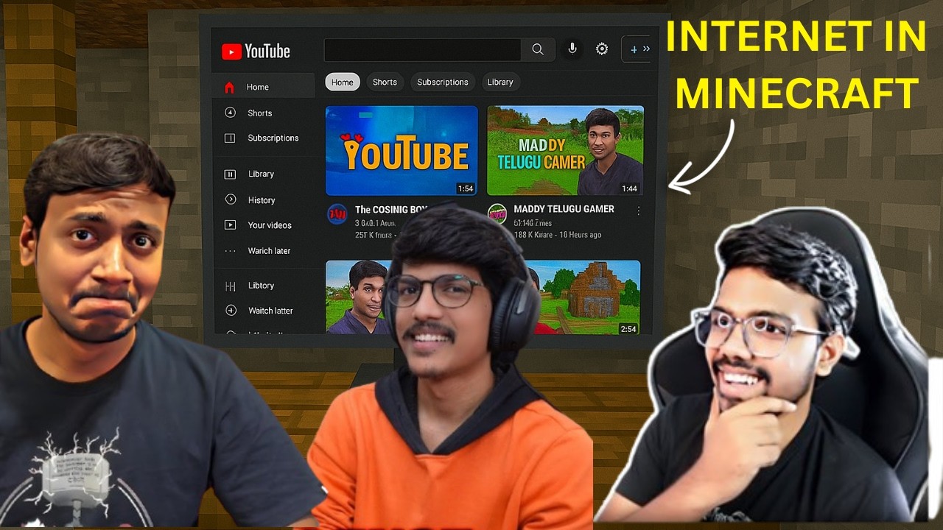Click the 1:44 duration badge
This screenshot has height=530, width=943.
629,188
